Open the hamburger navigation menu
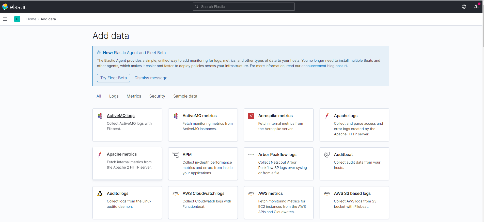484x222 pixels. click(x=5, y=19)
